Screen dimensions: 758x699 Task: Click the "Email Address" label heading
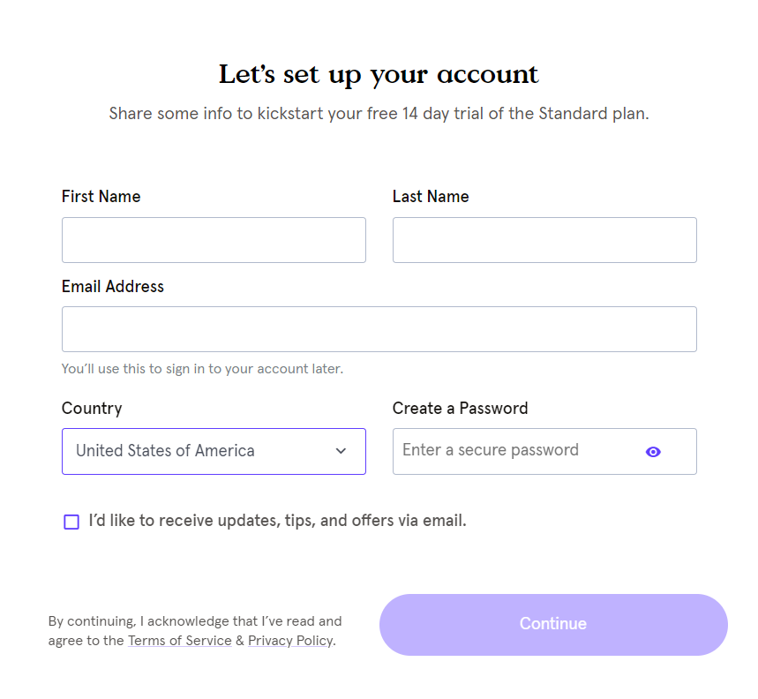[113, 287]
